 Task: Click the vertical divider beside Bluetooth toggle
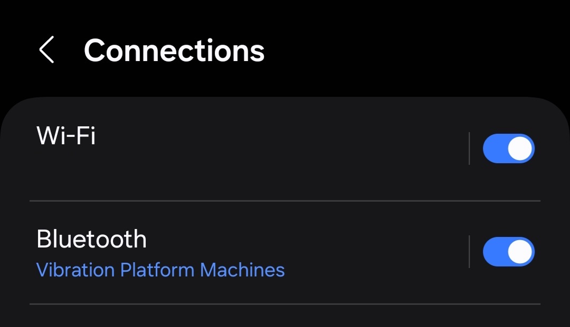pyautogui.click(x=469, y=252)
